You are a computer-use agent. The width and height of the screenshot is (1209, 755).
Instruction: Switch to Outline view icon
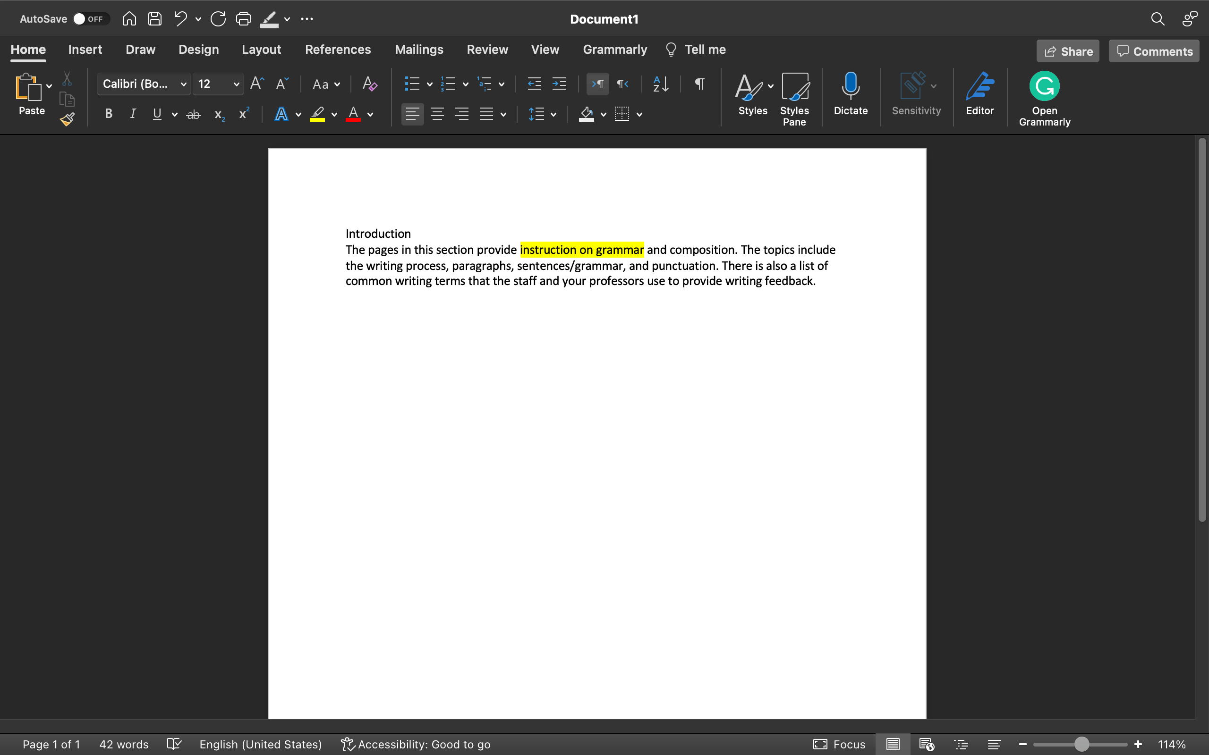961,744
